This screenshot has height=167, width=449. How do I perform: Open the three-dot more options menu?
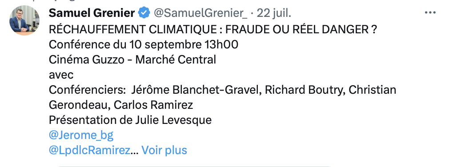(x=430, y=13)
